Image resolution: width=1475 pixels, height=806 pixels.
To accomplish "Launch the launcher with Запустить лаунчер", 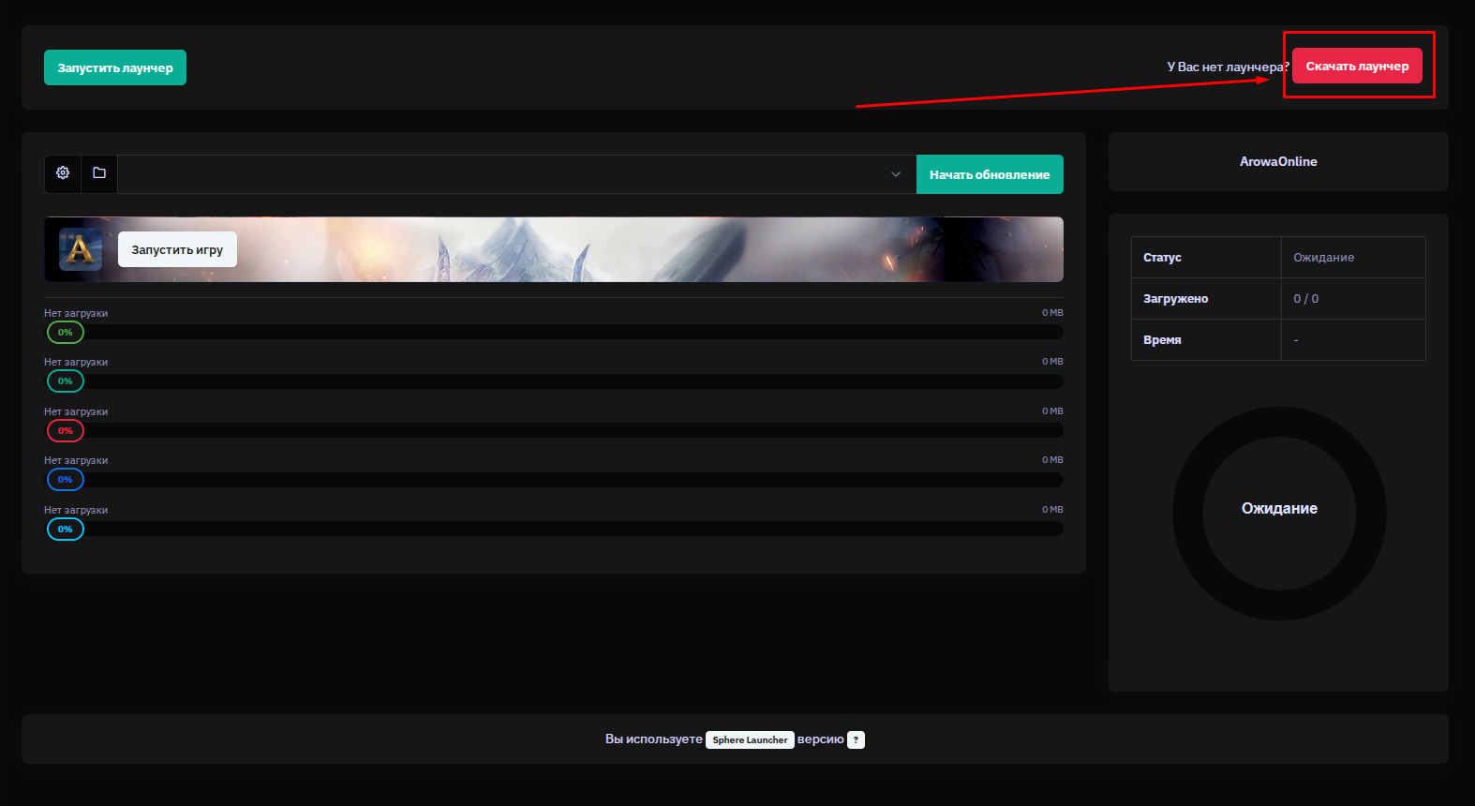I will point(115,67).
